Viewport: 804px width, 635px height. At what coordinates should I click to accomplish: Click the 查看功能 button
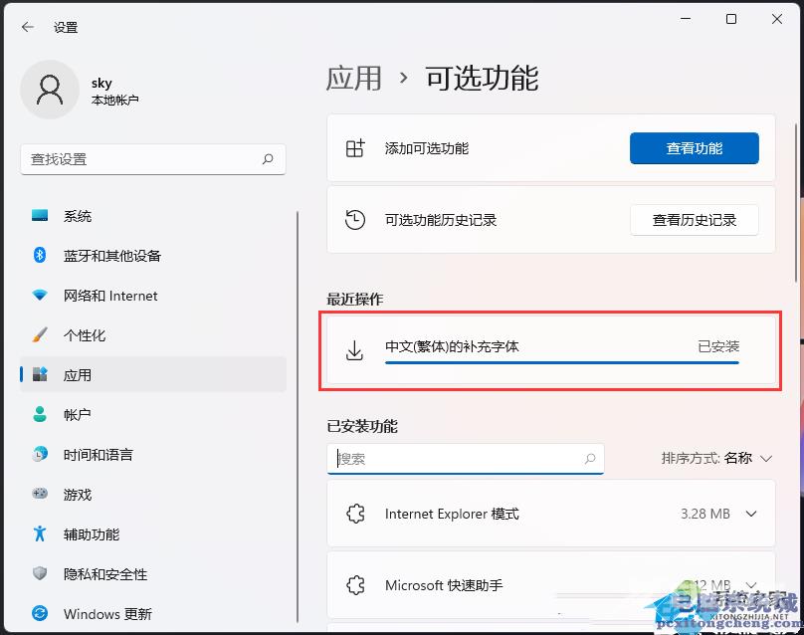pos(695,148)
